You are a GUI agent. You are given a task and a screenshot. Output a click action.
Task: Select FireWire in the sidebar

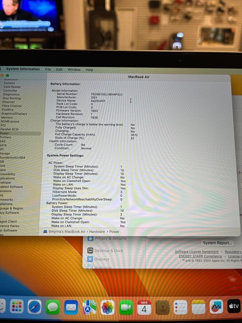(8, 109)
